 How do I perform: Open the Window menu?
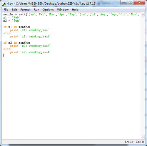point(63,10)
